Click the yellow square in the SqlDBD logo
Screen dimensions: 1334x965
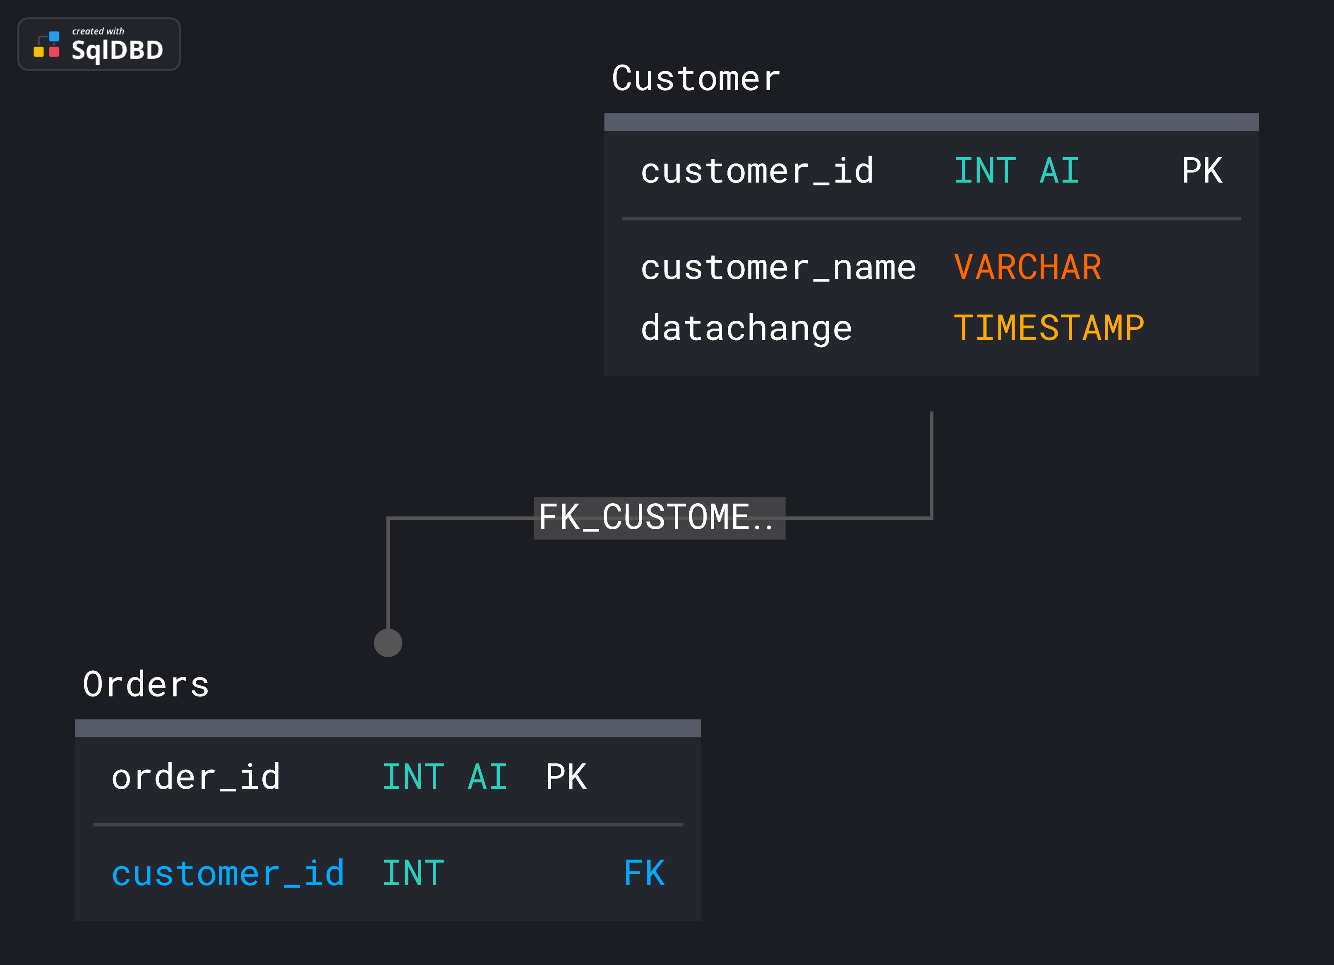39,52
